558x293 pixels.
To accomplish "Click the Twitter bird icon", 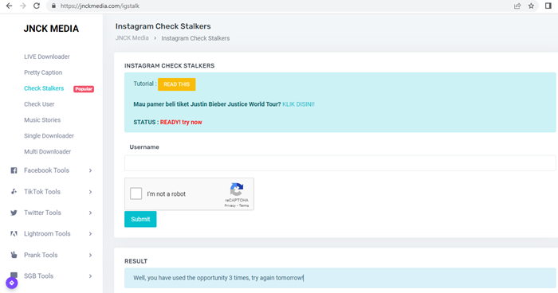I will [14, 213].
